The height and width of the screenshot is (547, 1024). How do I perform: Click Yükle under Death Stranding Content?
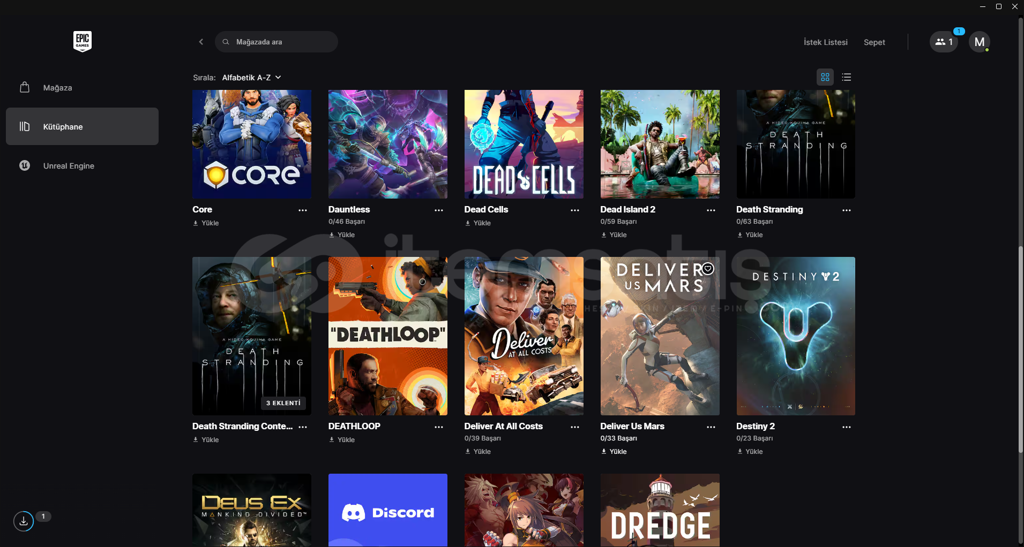click(206, 440)
